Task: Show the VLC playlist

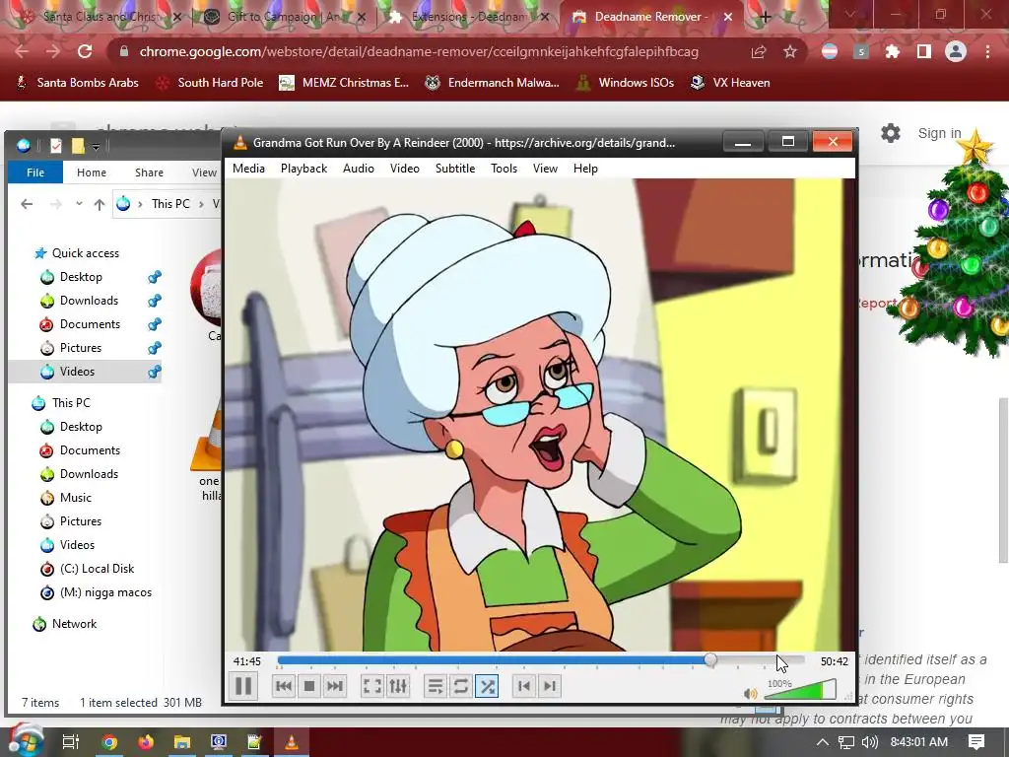Action: click(436, 686)
